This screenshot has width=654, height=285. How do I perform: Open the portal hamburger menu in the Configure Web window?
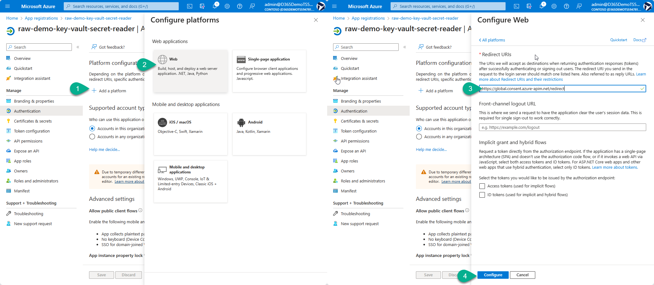coord(334,6)
